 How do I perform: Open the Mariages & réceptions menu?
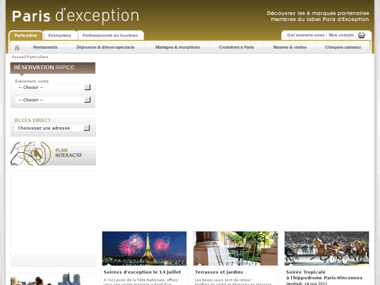[178, 47]
